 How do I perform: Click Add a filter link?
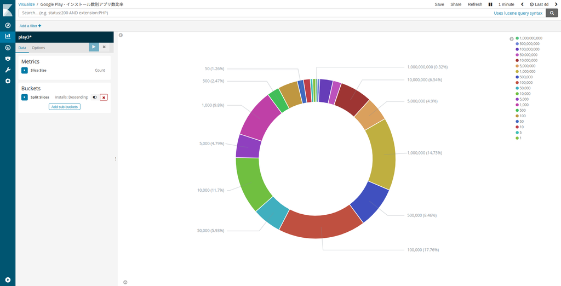(31, 26)
